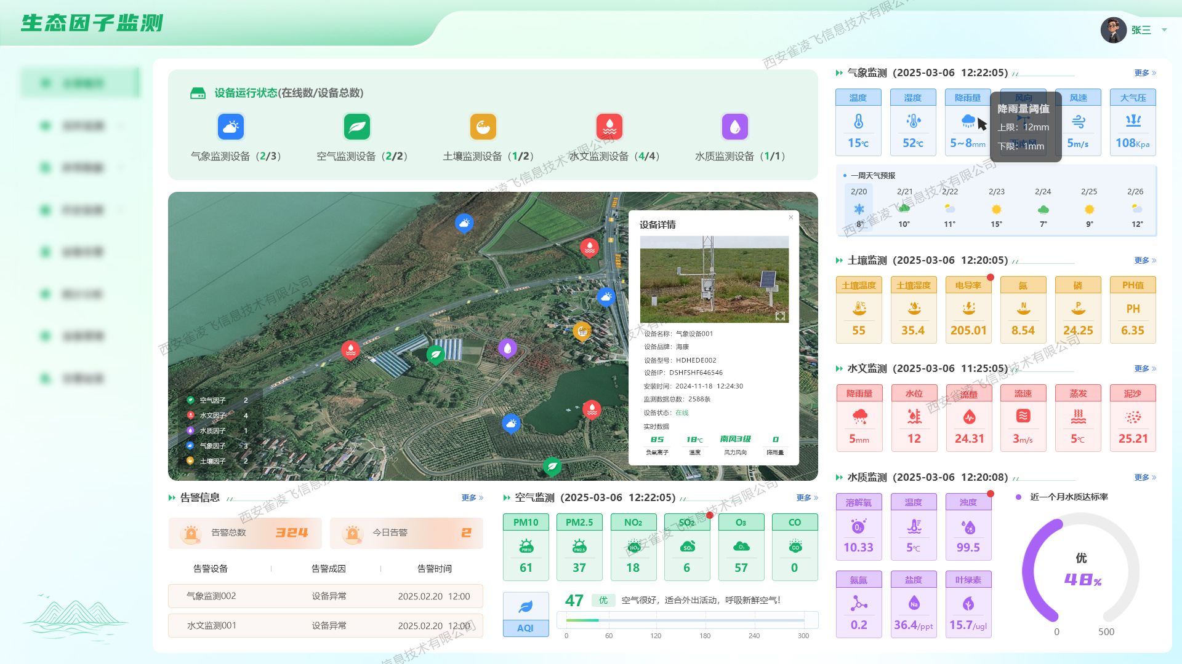The image size is (1182, 664).
Task: Click the AQI leaf icon in 空气监测 panel
Action: 525,607
